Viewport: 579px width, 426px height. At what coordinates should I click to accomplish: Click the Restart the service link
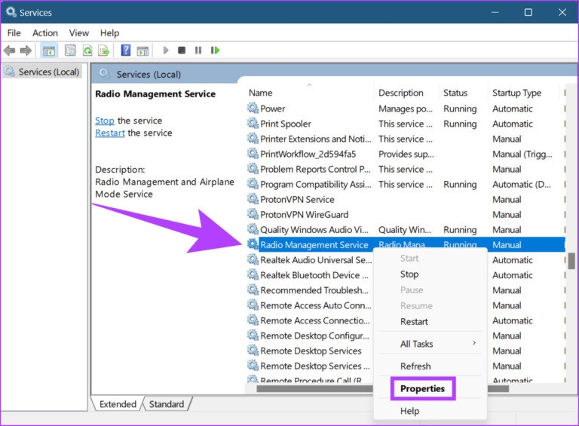(110, 133)
